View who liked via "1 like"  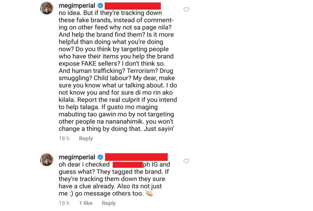86,203
